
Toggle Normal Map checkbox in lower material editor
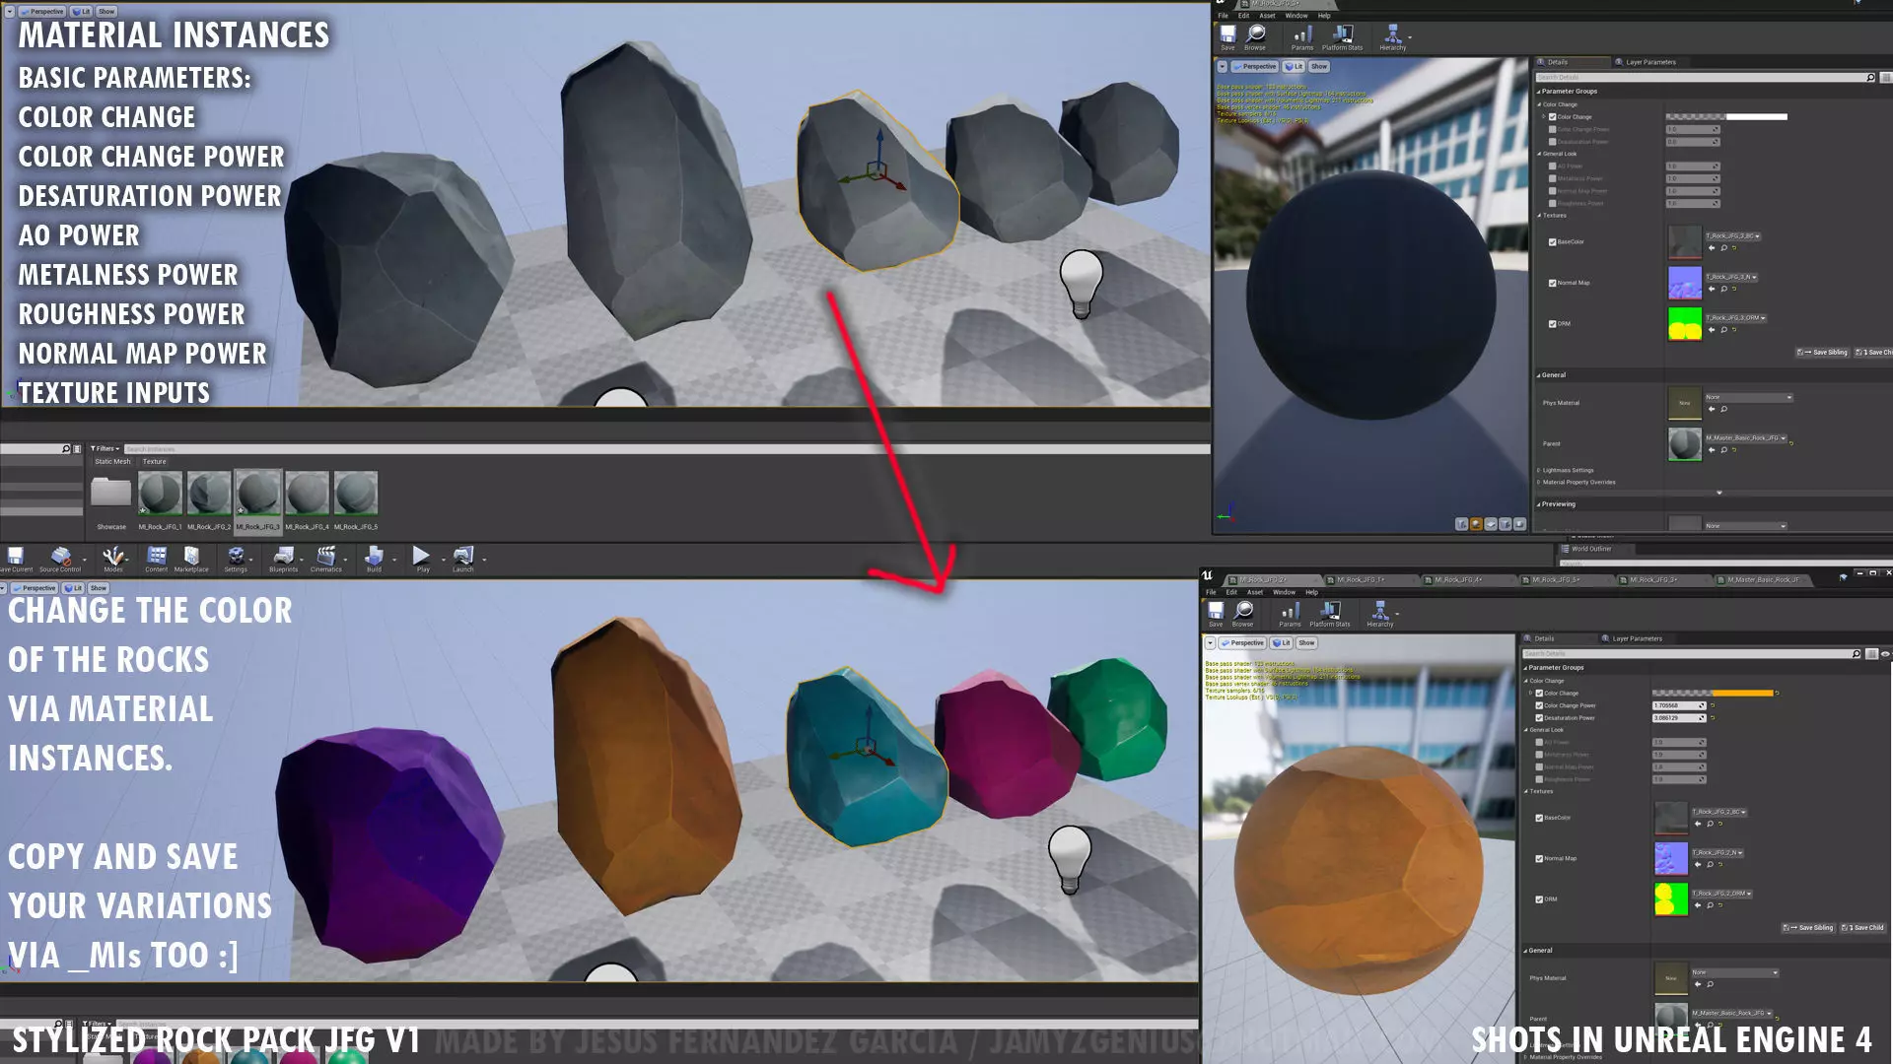coord(1539,859)
